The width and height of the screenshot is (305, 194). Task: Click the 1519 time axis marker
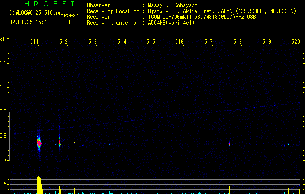tap(265, 42)
